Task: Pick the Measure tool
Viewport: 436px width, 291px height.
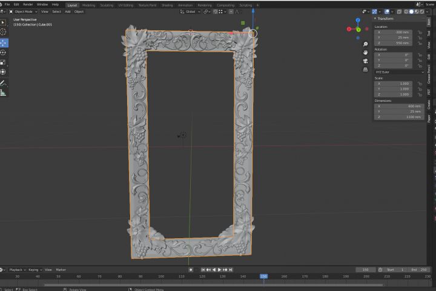Action: 4,93
